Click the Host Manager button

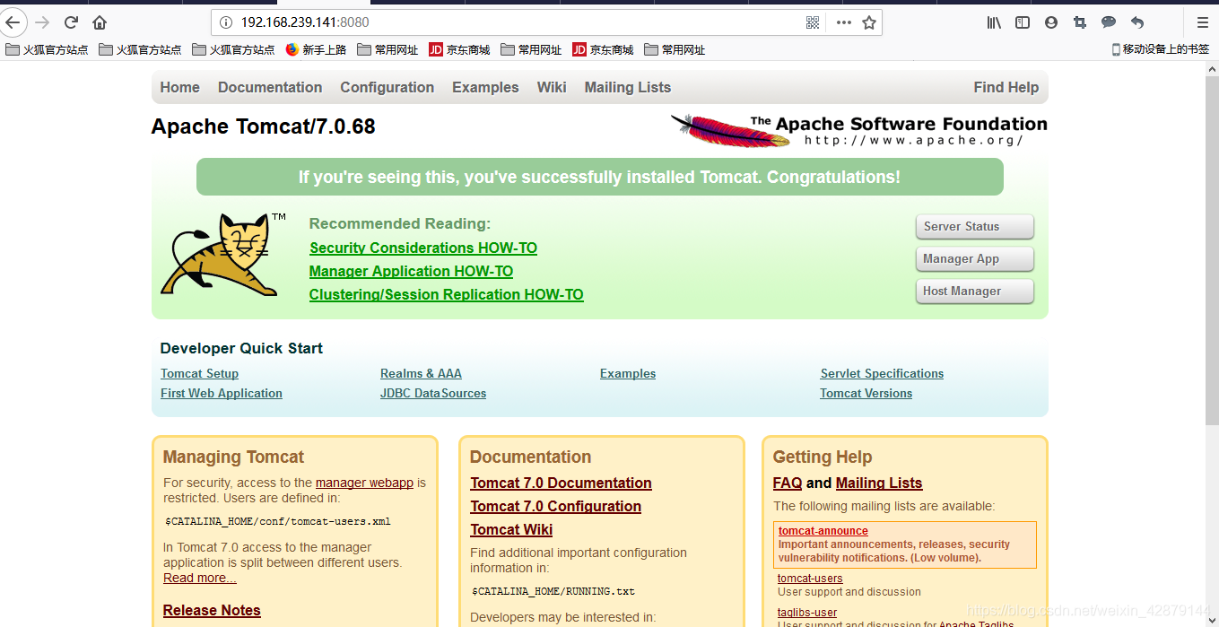(974, 291)
